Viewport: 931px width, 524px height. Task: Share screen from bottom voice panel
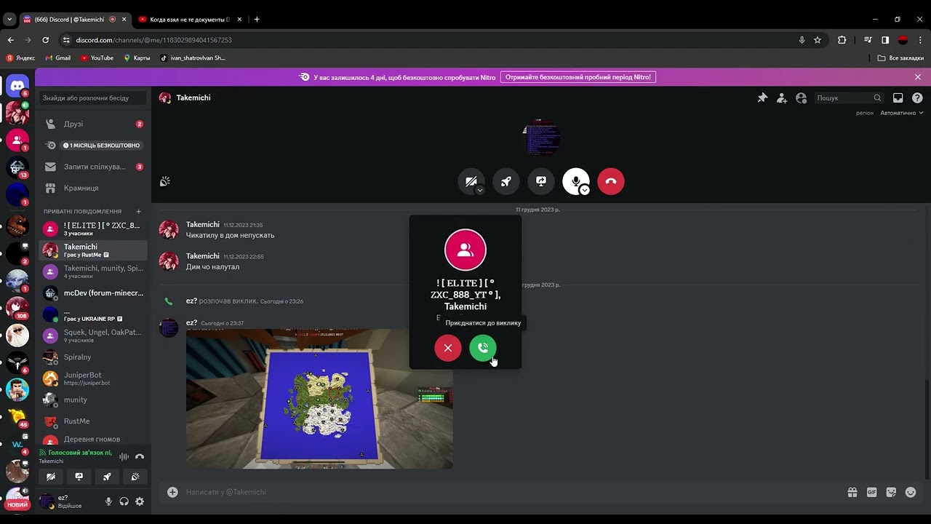point(79,477)
